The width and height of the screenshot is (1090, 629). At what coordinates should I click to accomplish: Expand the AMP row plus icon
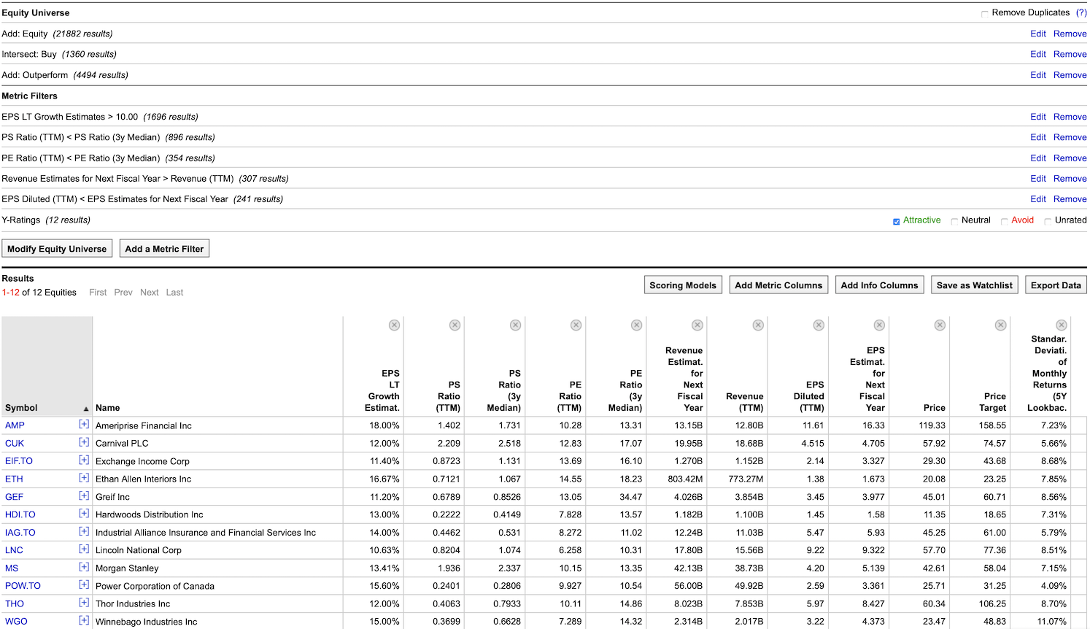click(84, 425)
